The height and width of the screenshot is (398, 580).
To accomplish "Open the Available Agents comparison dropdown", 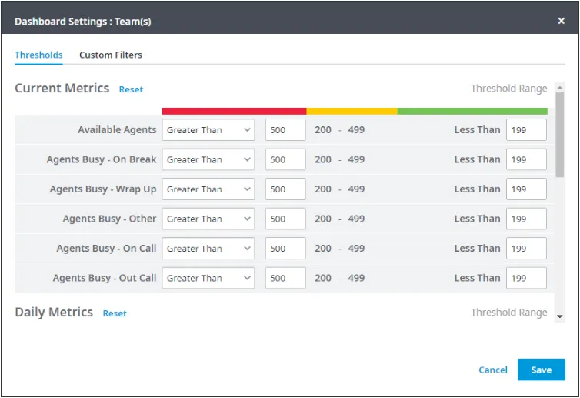I will [x=208, y=130].
